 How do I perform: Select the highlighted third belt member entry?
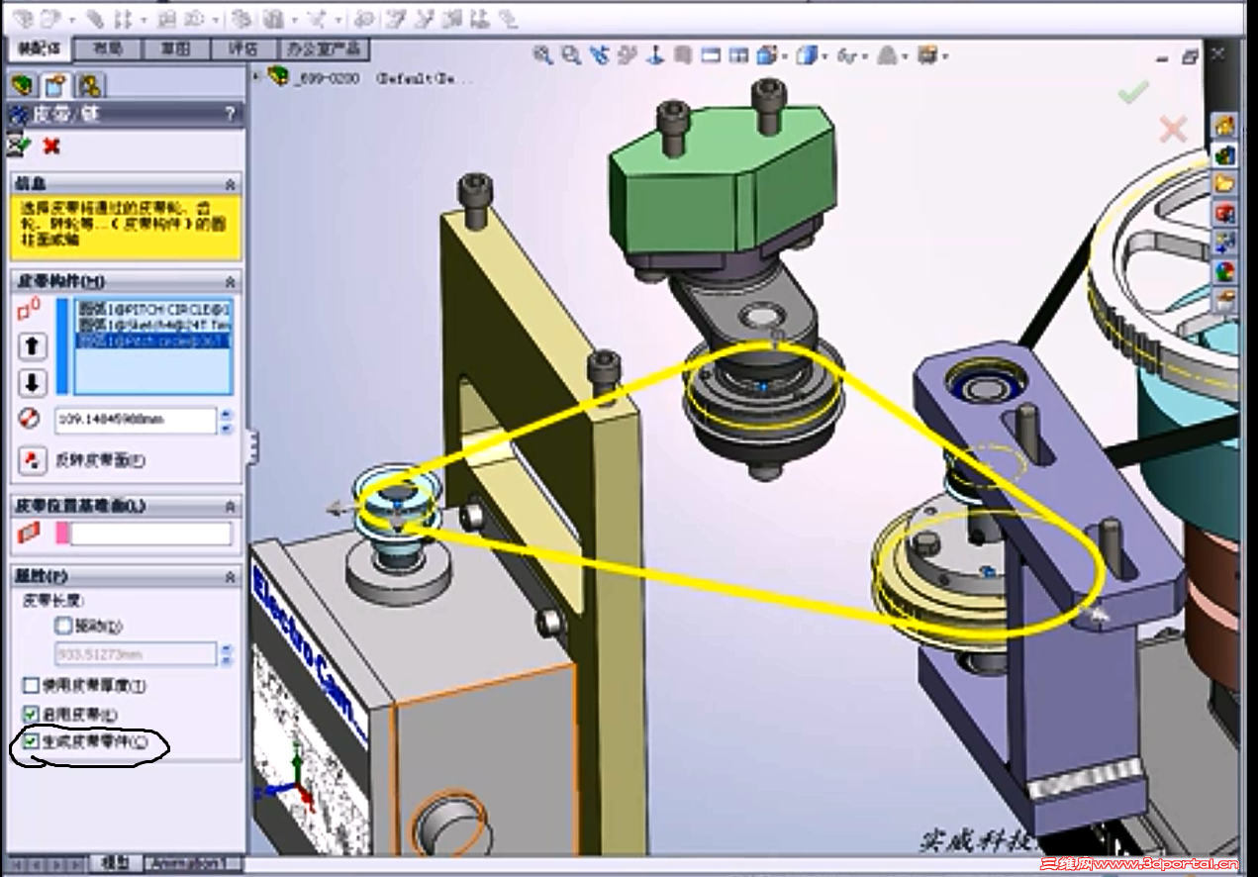tap(153, 340)
